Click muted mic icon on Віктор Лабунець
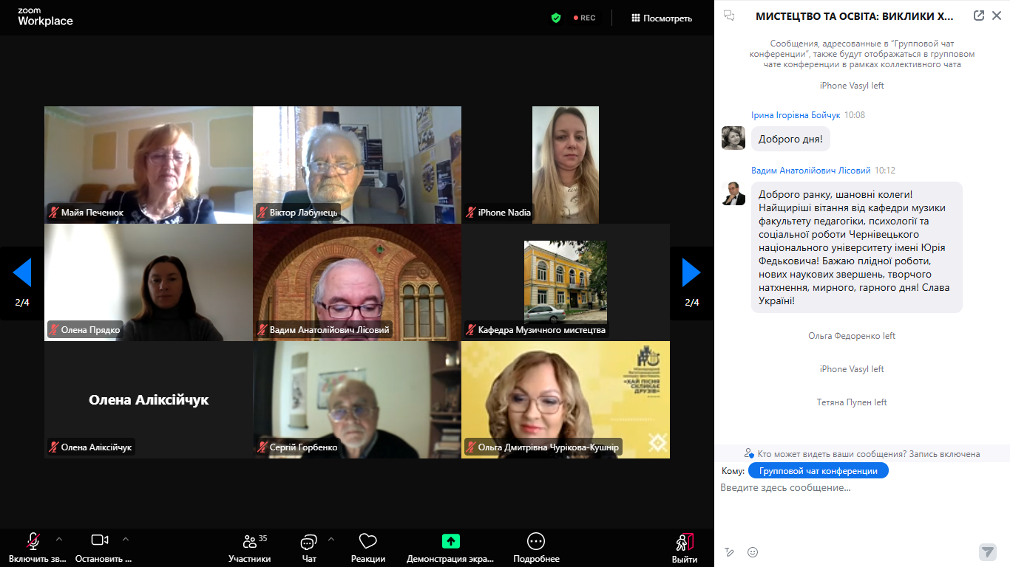This screenshot has height=567, width=1010. pyautogui.click(x=262, y=213)
